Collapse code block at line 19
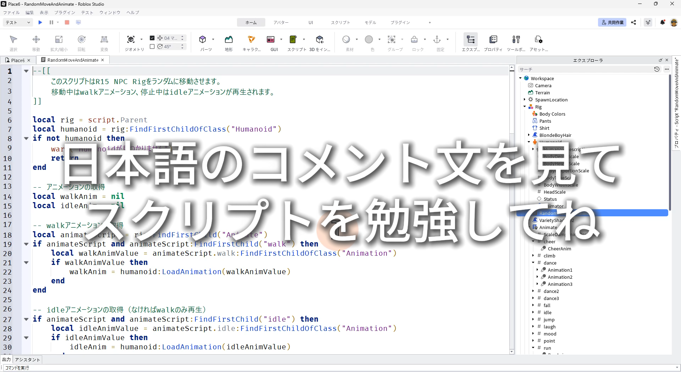Screen dimensions: 681x383 [26, 244]
